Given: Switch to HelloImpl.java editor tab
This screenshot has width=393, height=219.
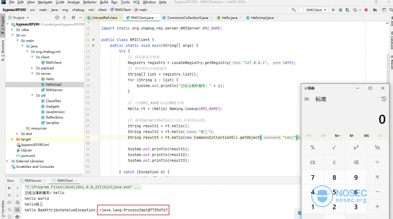Looking at the screenshot, I should (x=262, y=17).
